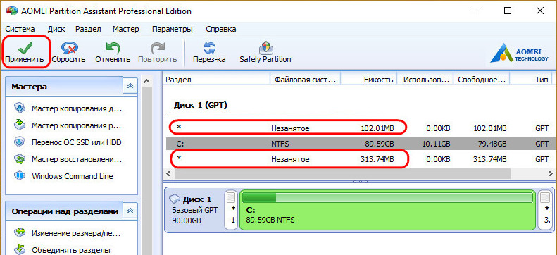Click the Диск 1 drive icon
Screen dimensions: 557x255
pos(175,199)
